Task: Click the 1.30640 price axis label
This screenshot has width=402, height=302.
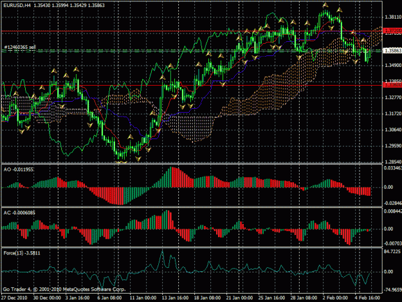Action: point(393,130)
